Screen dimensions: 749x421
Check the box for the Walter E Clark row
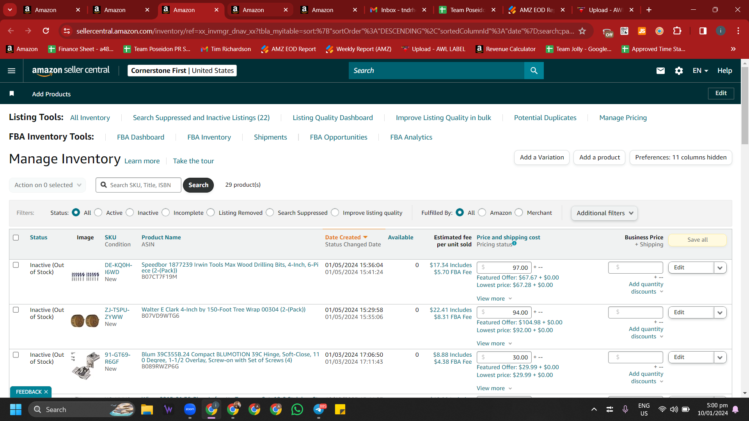(x=16, y=310)
